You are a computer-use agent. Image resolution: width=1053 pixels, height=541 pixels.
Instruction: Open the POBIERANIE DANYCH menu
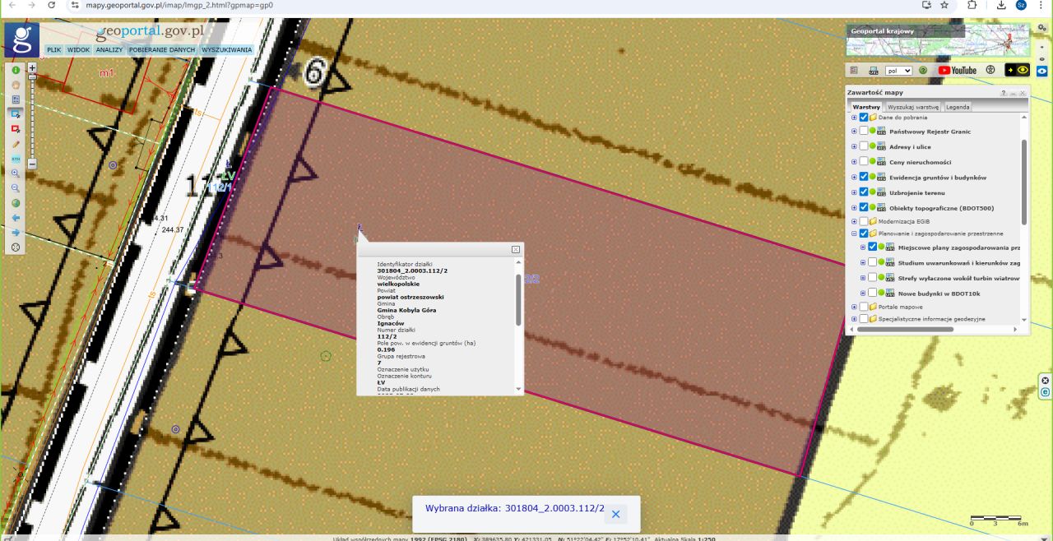point(162,50)
